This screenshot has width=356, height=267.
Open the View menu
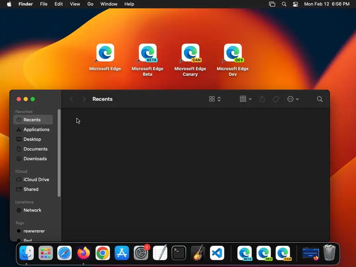75,4
